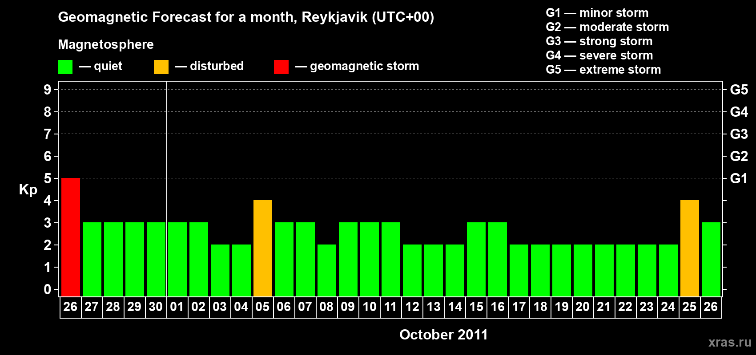Image resolution: width=756 pixels, height=355 pixels.
Task: Click the 'G3 — strong storm' legend line
Action: pos(599,41)
